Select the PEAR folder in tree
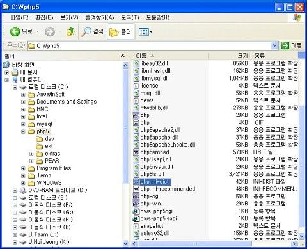Image resolution: width=307 pixels, height=249 pixels. tap(52, 161)
